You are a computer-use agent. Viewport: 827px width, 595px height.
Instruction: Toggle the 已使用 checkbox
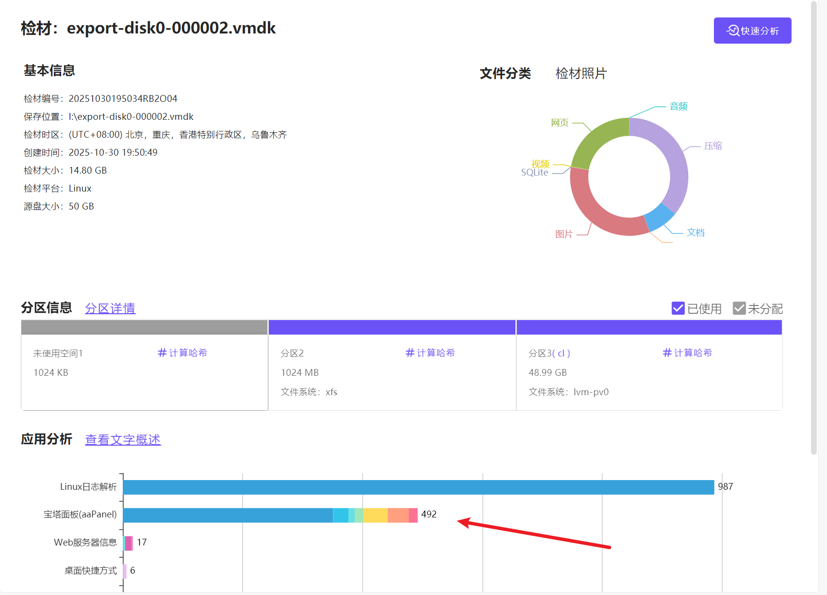[678, 308]
